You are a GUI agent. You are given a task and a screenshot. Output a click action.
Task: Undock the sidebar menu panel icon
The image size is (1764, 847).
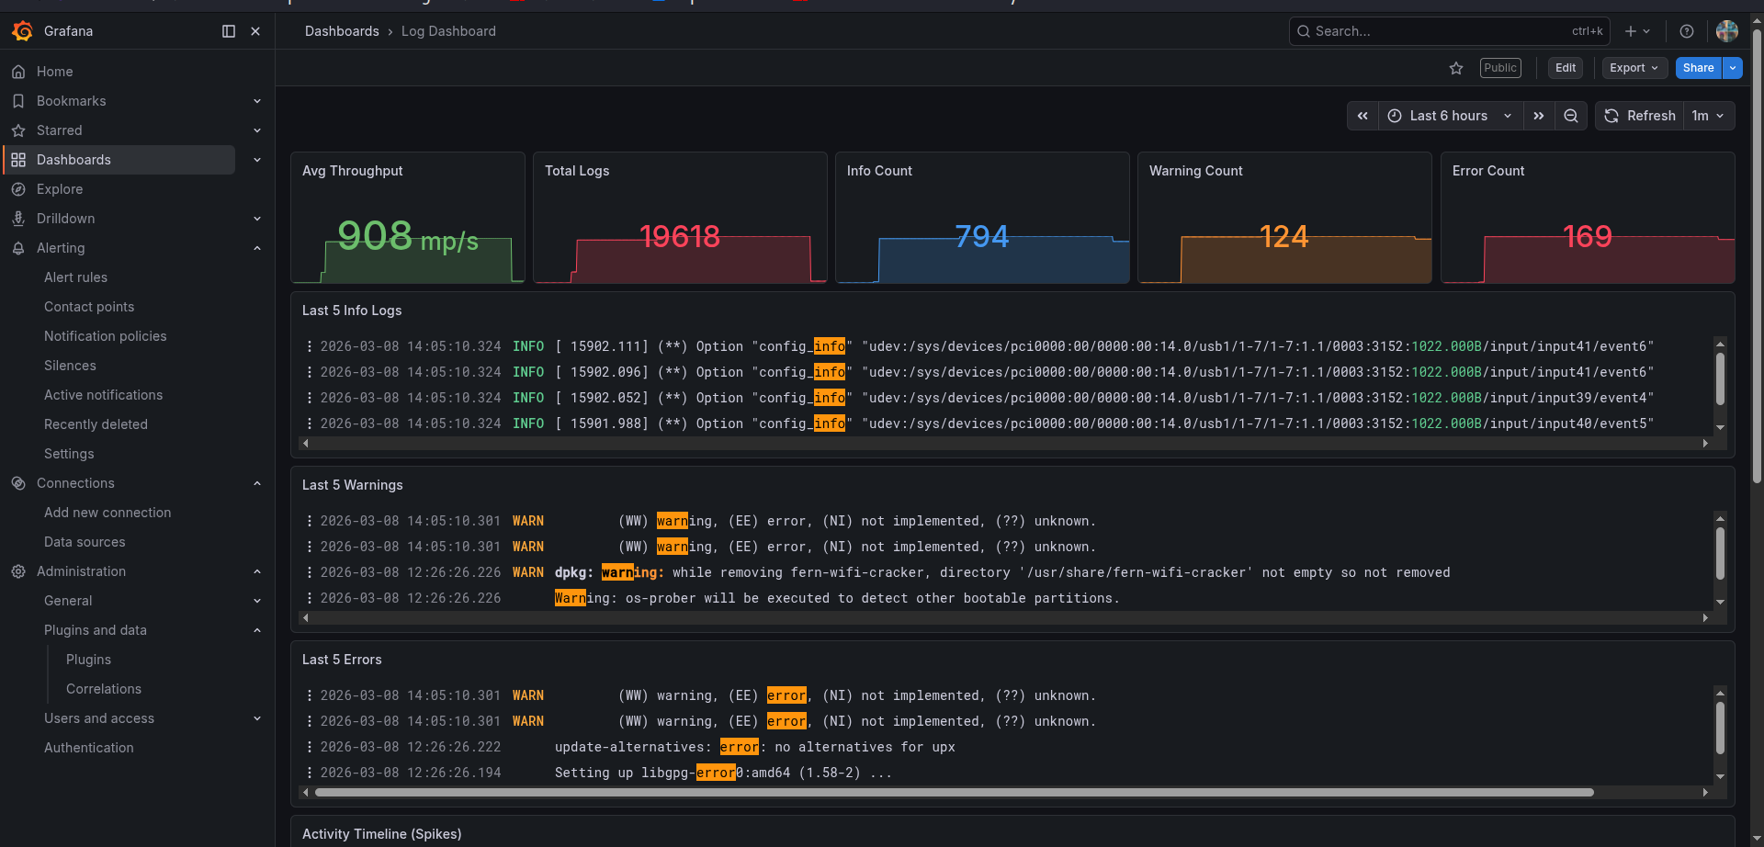click(229, 31)
